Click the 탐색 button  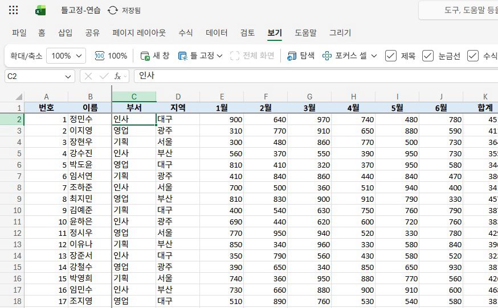click(x=301, y=56)
